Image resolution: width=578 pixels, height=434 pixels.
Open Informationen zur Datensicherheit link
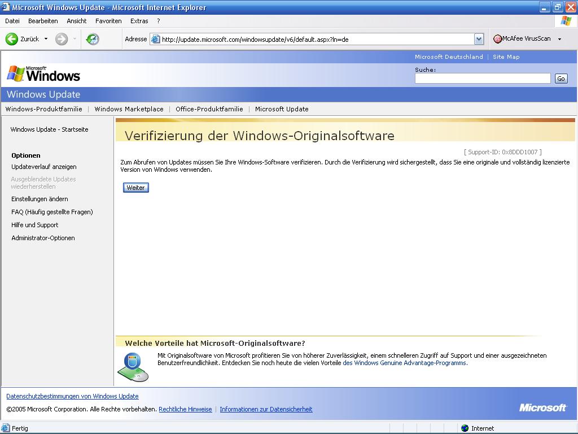(266, 409)
